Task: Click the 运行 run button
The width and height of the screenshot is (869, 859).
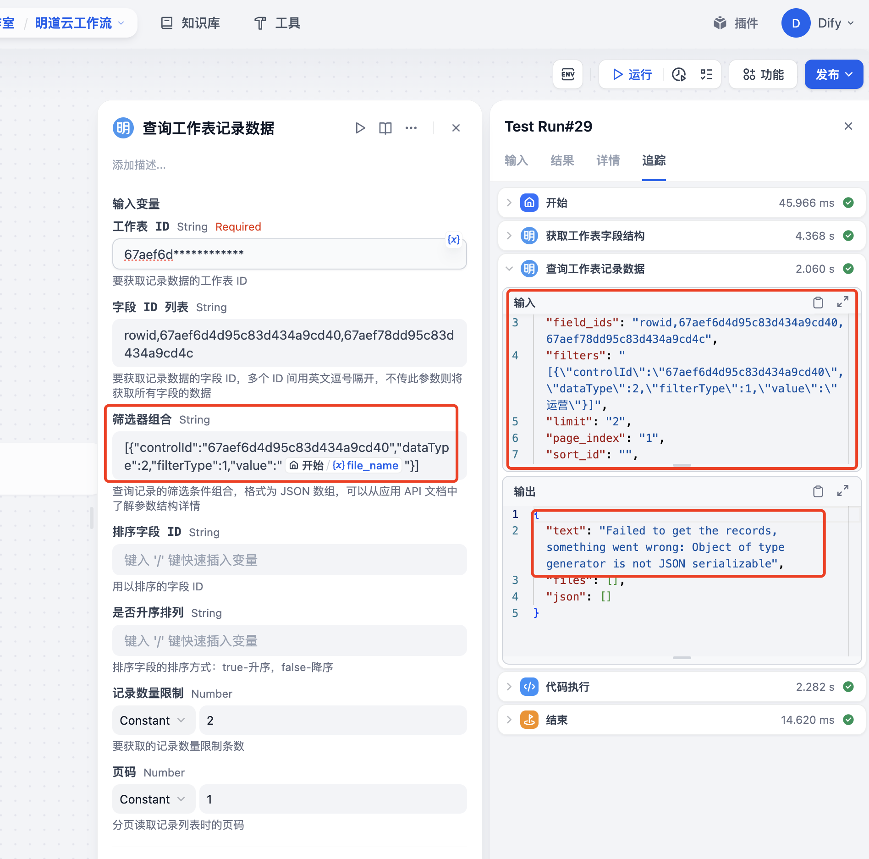Action: point(632,74)
